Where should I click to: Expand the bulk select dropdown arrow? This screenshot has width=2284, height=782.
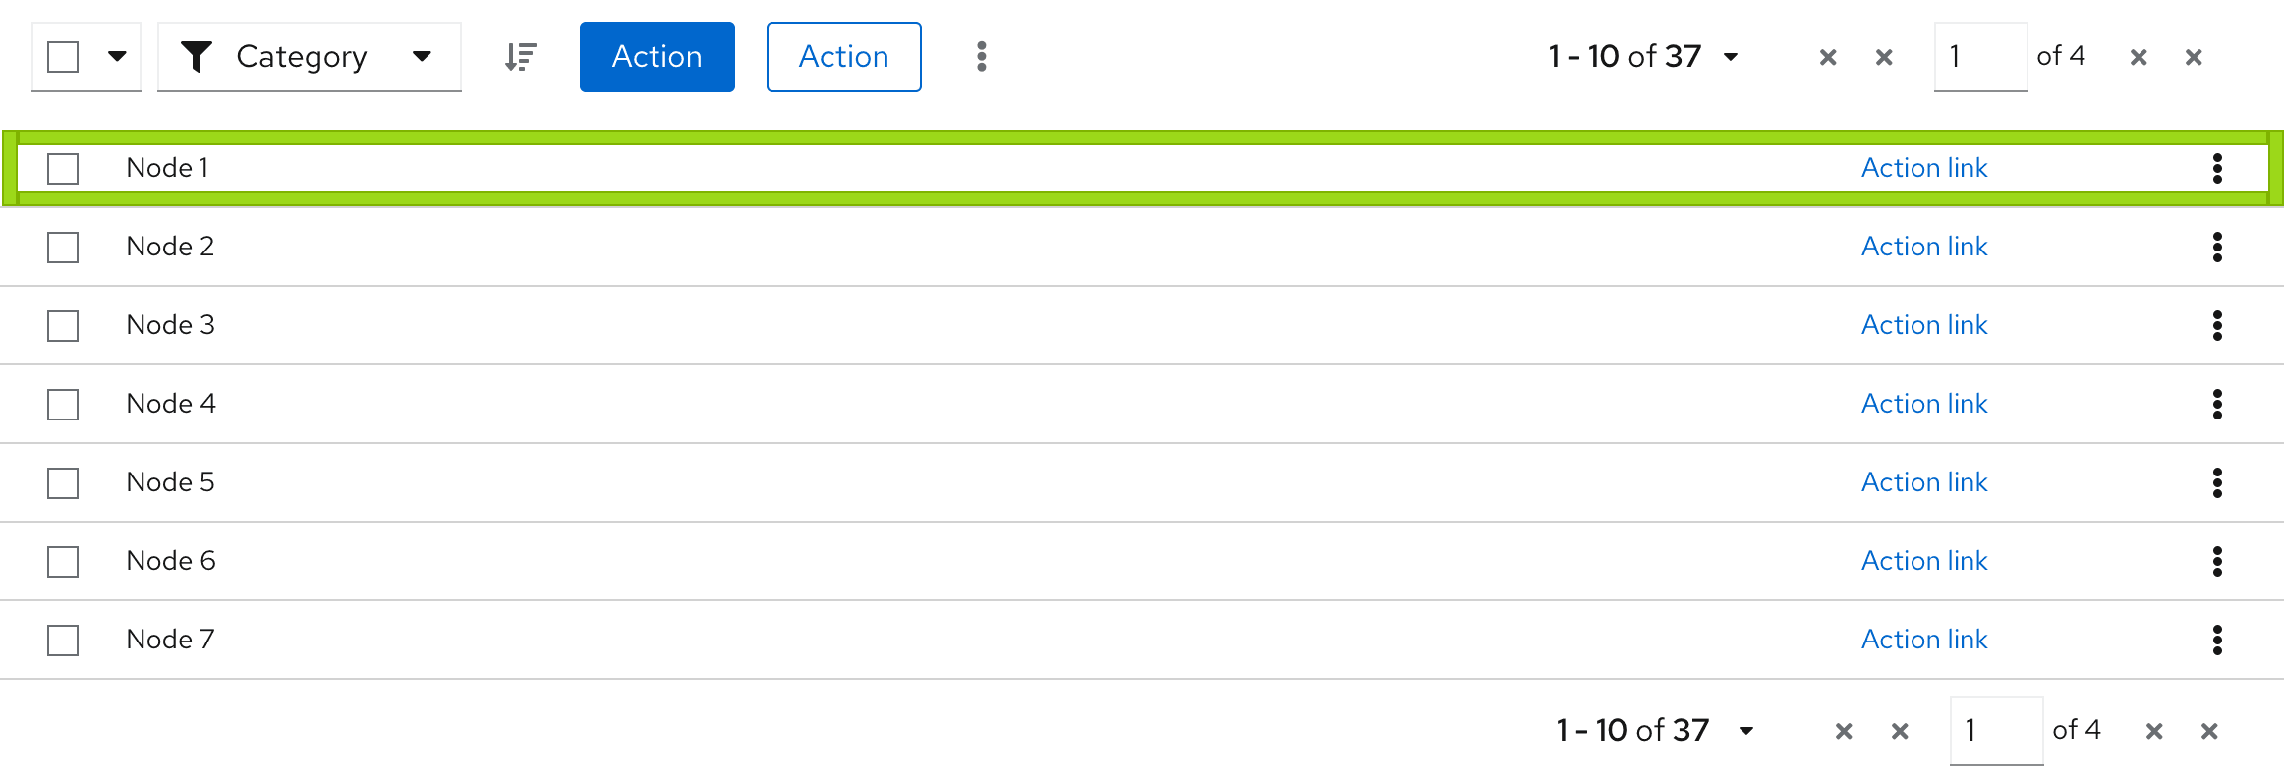point(117,56)
